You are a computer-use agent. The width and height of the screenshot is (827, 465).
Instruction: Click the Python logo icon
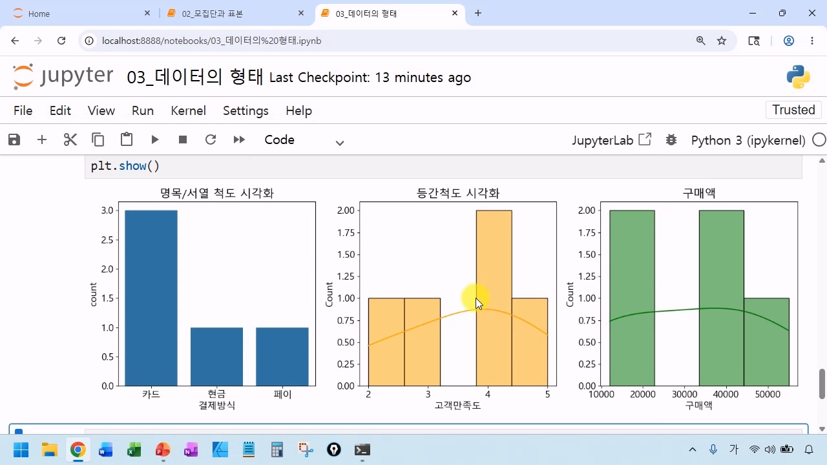pos(799,77)
